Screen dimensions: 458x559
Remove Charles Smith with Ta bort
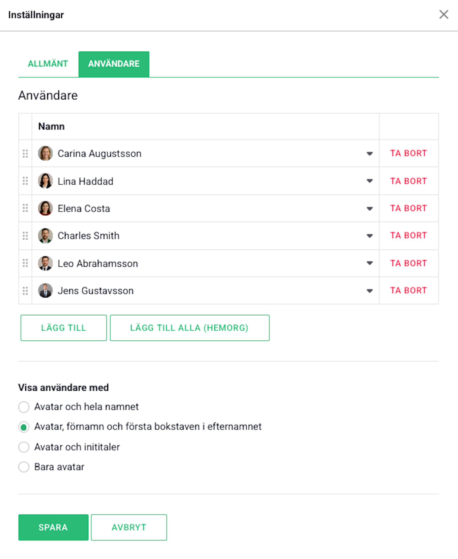(x=408, y=235)
